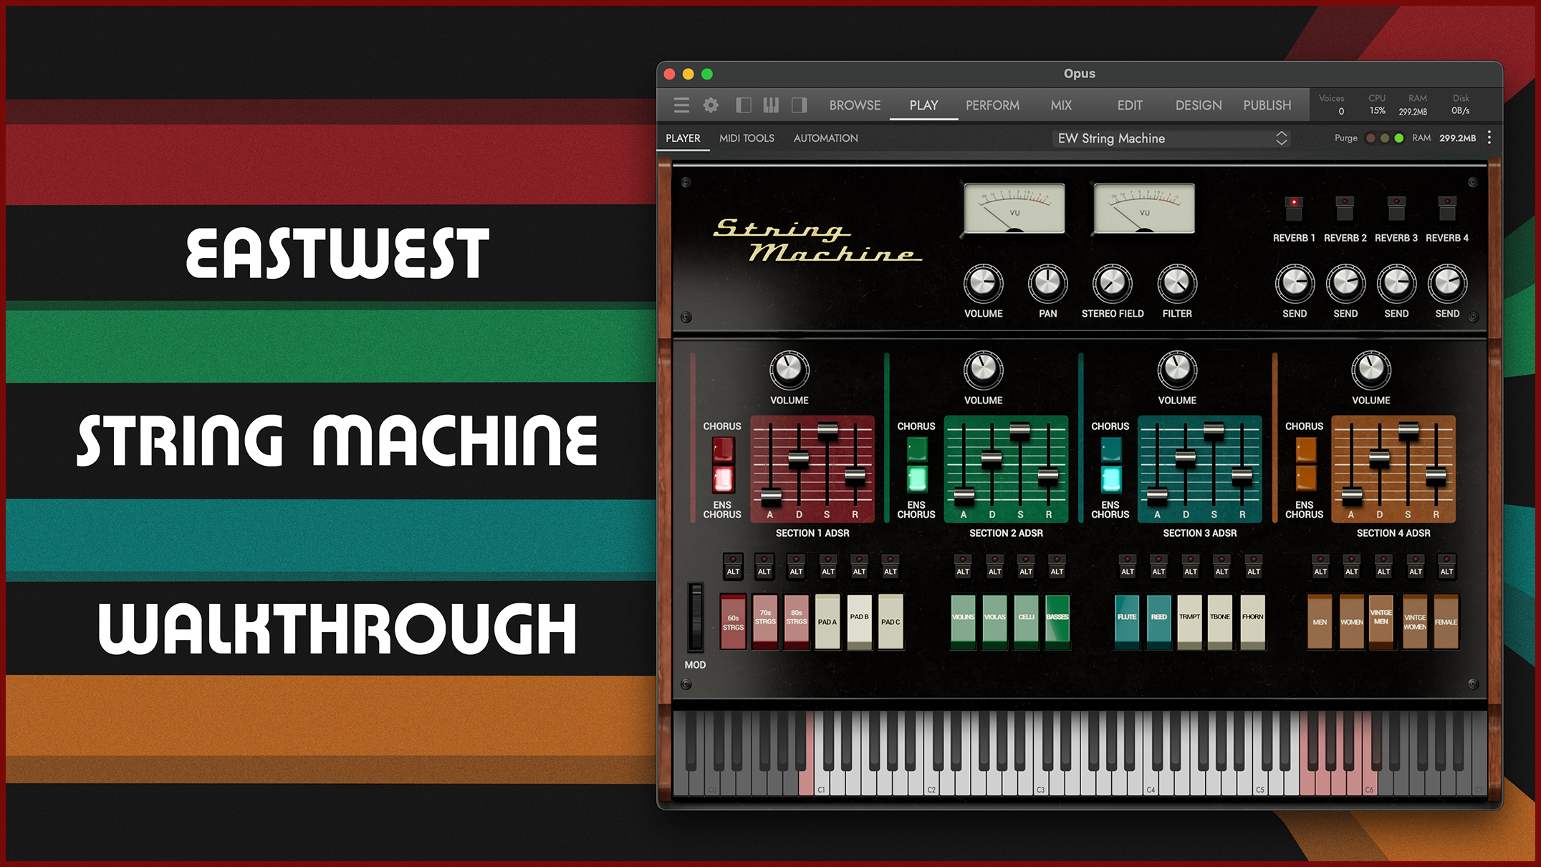The image size is (1541, 867).
Task: Open the hamburger main menu
Action: pyautogui.click(x=681, y=105)
